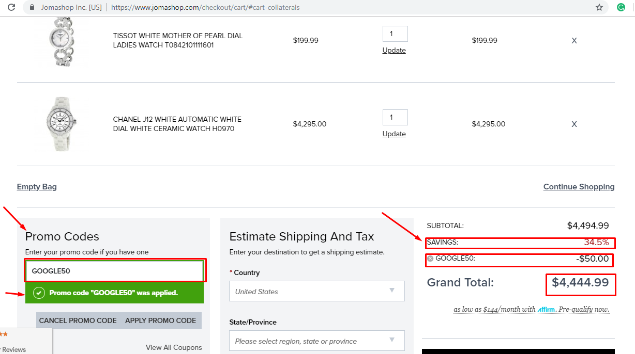Click the browser address bar URL
This screenshot has width=635, height=354.
[x=205, y=8]
